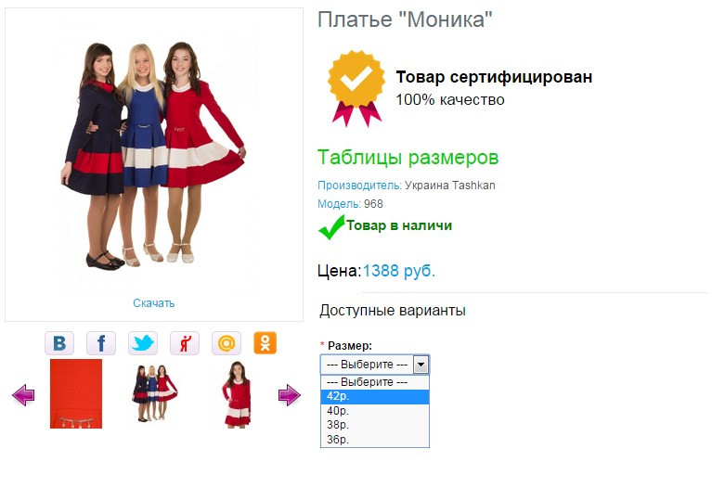Viewport: 712px width, 487px height.
Task: Open the Скачать download link
Action: (x=153, y=303)
